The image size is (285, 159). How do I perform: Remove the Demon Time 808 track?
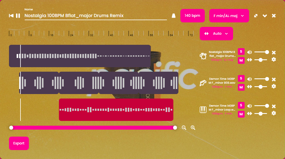tap(274, 79)
